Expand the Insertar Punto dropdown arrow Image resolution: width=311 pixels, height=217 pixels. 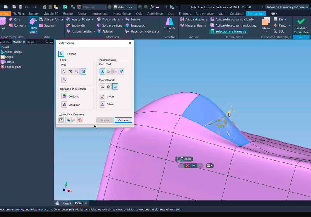[x=93, y=20]
